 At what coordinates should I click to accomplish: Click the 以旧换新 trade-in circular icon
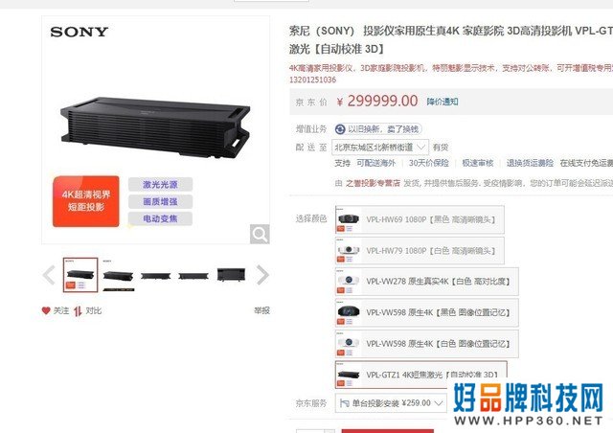point(340,129)
